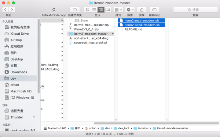220x137 pixels.
Task: Open 文稿 (Documents) in sidebar
Action: (x=19, y=65)
